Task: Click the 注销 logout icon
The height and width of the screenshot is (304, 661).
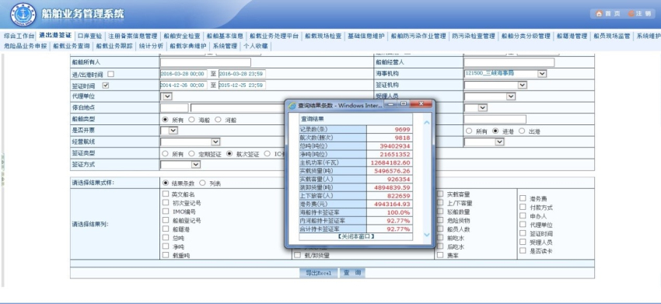Action: tap(631, 13)
